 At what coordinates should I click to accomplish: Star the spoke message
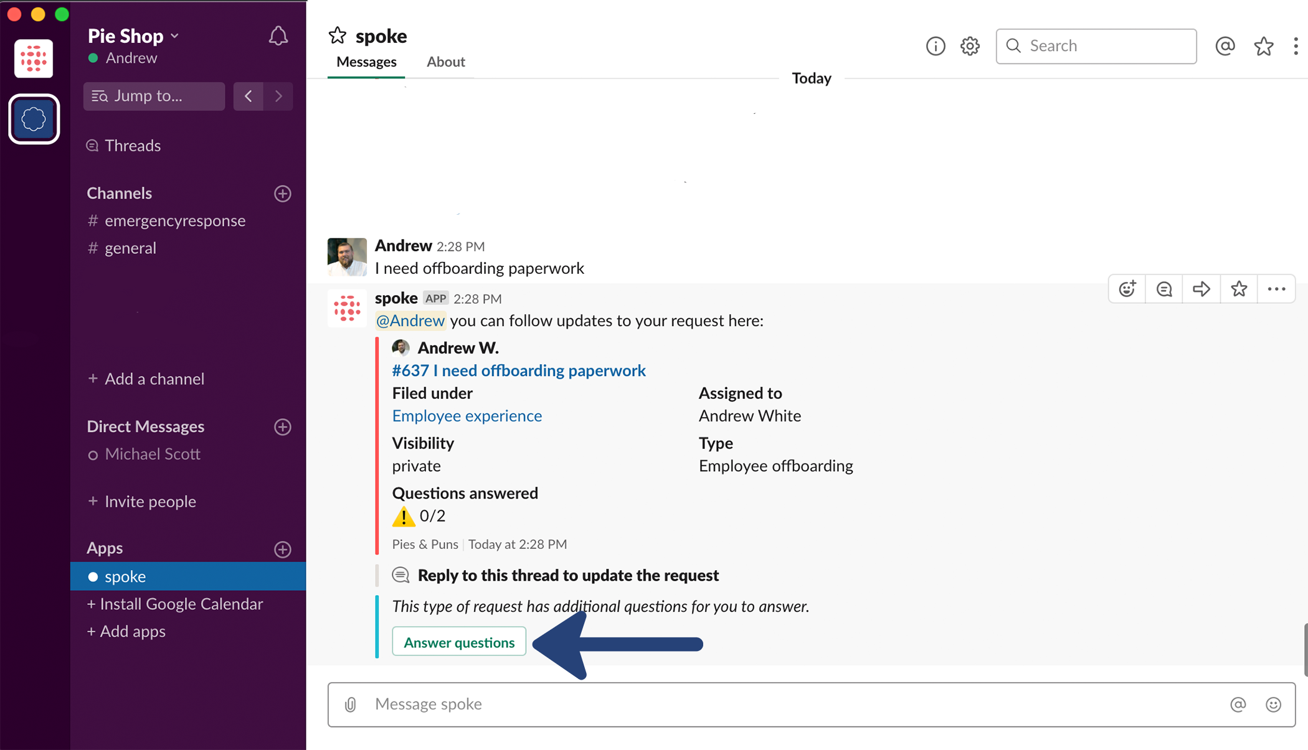pos(1239,289)
